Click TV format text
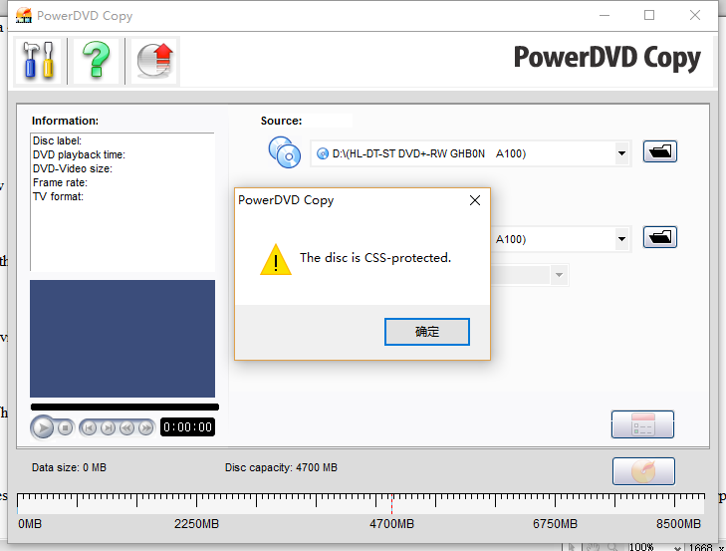Image resolution: width=726 pixels, height=551 pixels. pyautogui.click(x=58, y=196)
